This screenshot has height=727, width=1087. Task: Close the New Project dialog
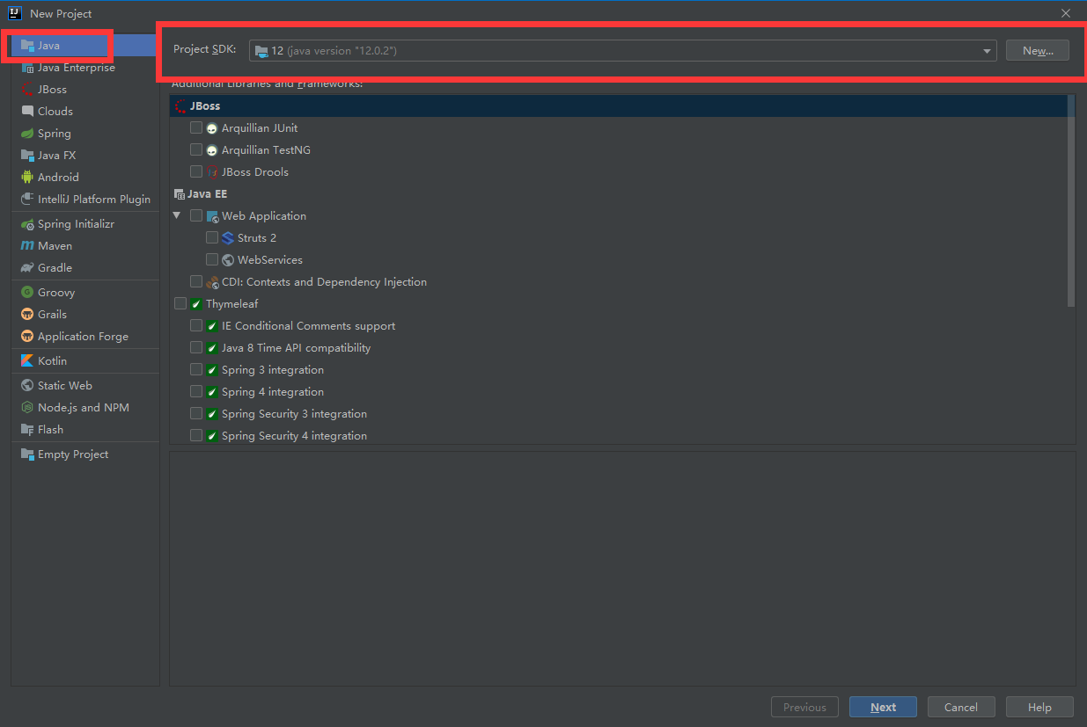[x=1065, y=13]
